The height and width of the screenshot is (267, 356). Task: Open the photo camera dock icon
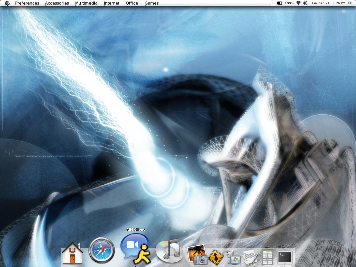coord(197,254)
